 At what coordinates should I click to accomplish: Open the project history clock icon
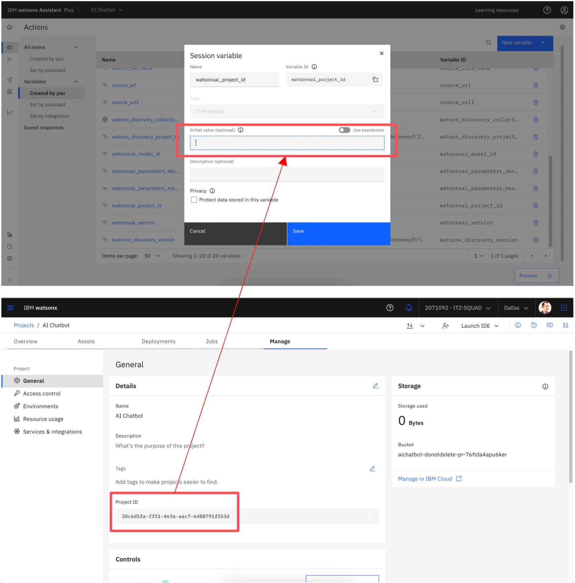click(x=534, y=325)
